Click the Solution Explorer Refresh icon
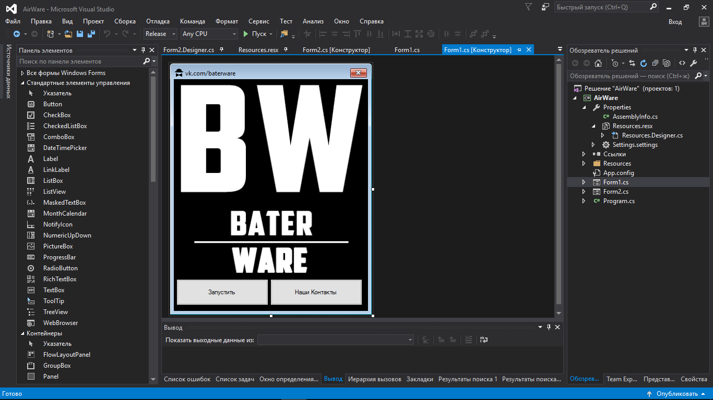The height and width of the screenshot is (400, 713). [x=644, y=63]
